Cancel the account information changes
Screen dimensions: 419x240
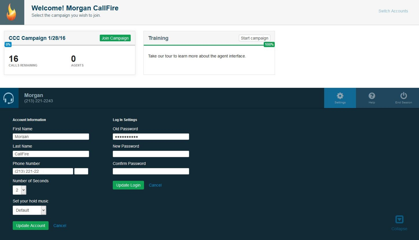[x=60, y=226]
